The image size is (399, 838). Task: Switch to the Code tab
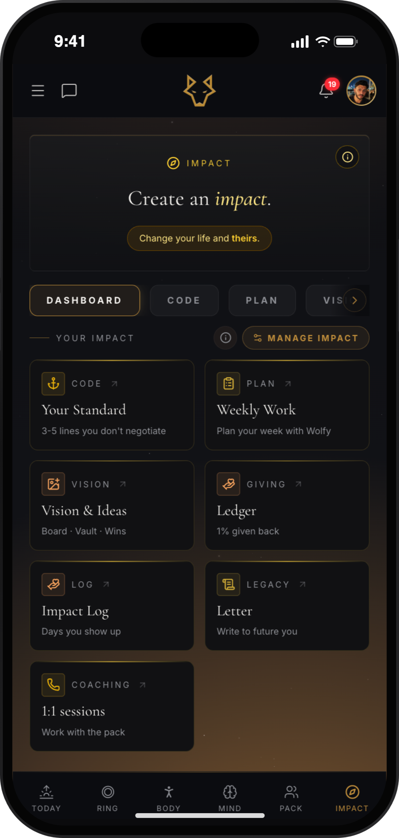click(x=184, y=300)
